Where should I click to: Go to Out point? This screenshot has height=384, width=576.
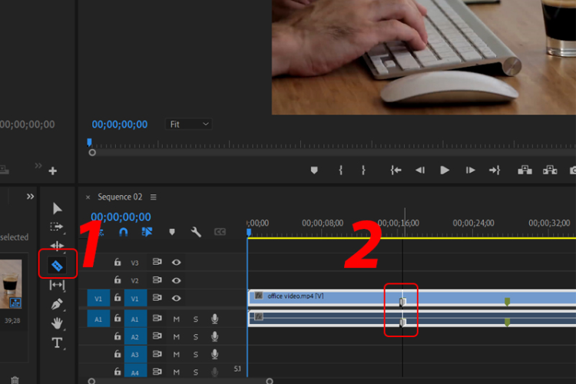(x=495, y=170)
